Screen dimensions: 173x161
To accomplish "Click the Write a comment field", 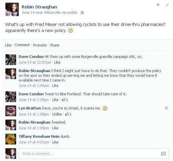I will 94,154.
